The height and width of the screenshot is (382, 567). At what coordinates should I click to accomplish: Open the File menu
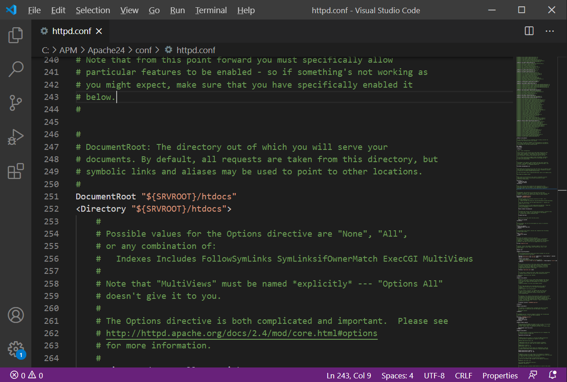click(x=34, y=10)
